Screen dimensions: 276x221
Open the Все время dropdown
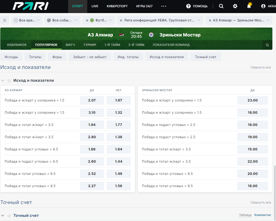coord(27,20)
